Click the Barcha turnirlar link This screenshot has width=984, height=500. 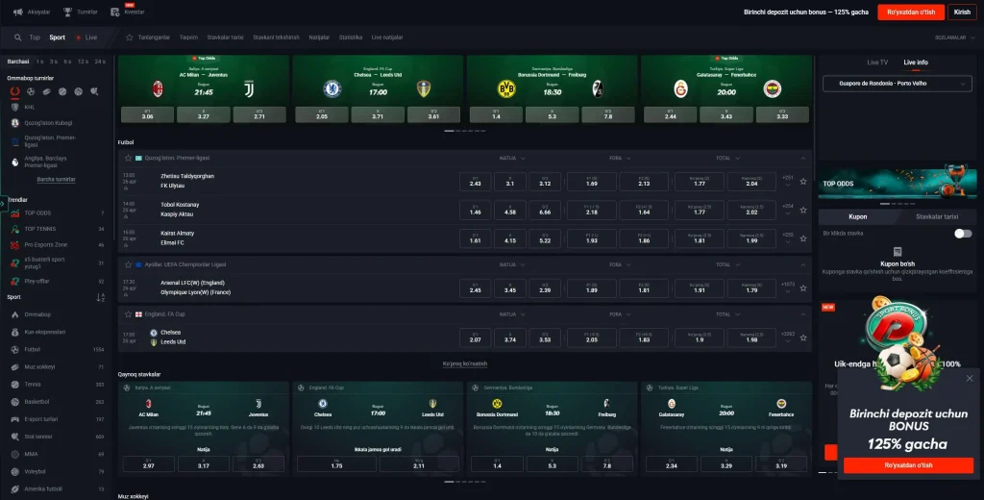pyautogui.click(x=56, y=180)
